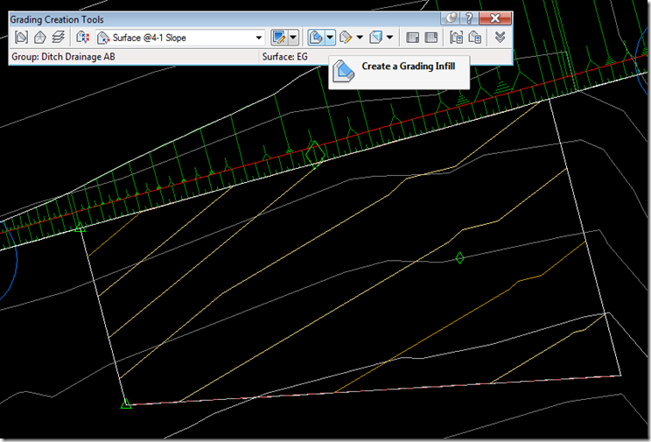
Task: Open the Surface @4-1 Slope criteria dropdown
Action: tap(258, 38)
